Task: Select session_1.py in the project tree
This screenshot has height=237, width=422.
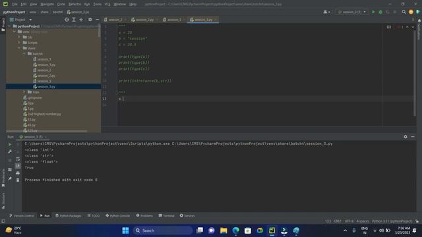Action: click(46, 65)
